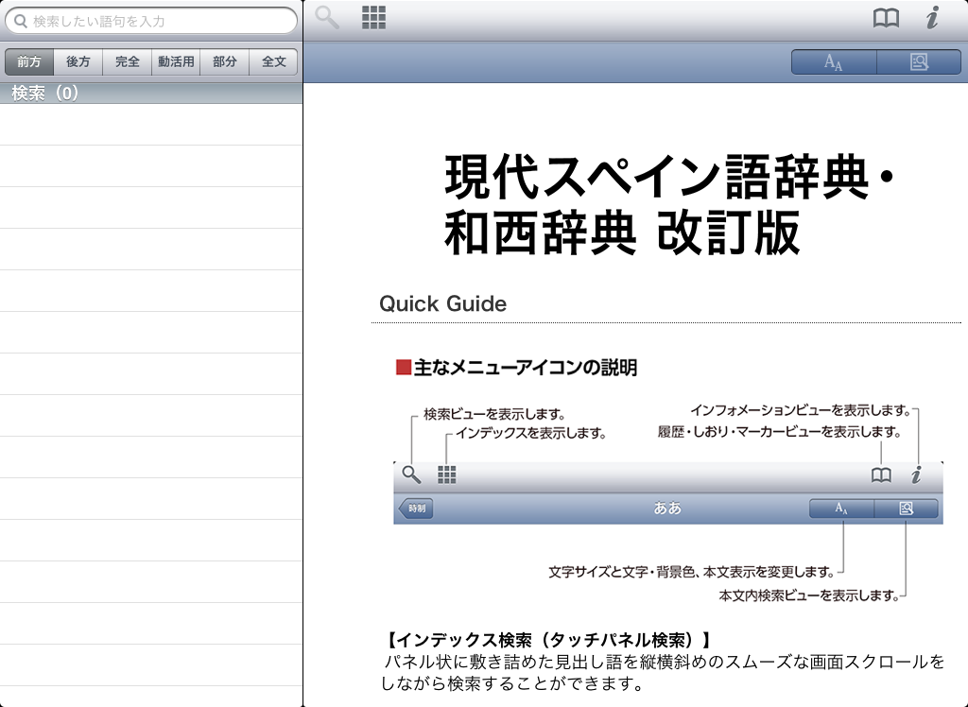This screenshot has height=707, width=968.
Task: Open text size settings in top blue bar
Action: pos(834,62)
